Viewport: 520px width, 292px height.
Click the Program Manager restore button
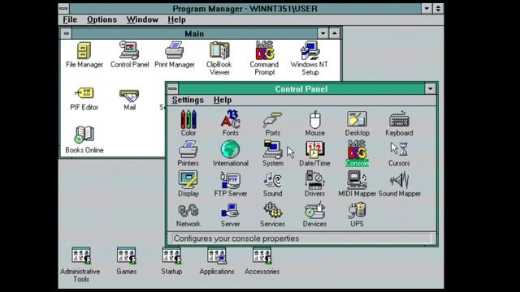click(x=438, y=9)
